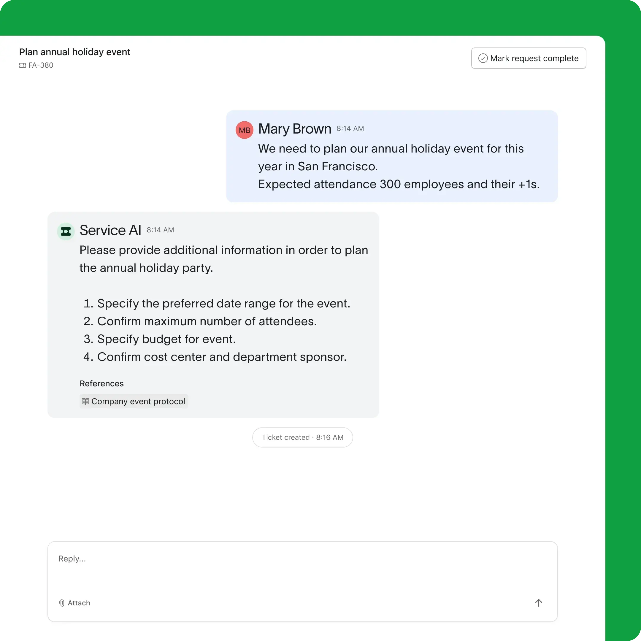Click the Expected attendance 300 employees line

[x=399, y=184]
